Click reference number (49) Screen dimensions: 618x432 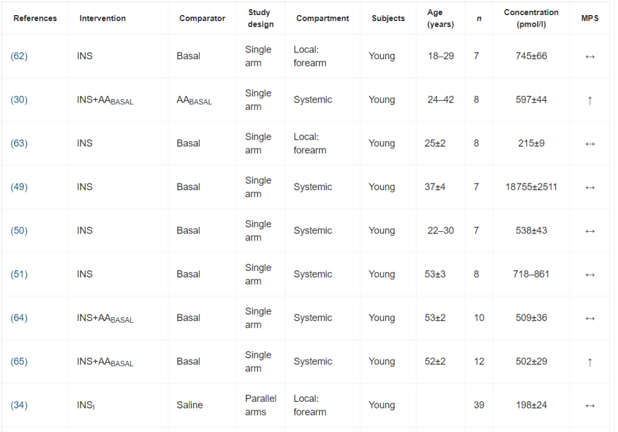click(x=19, y=187)
